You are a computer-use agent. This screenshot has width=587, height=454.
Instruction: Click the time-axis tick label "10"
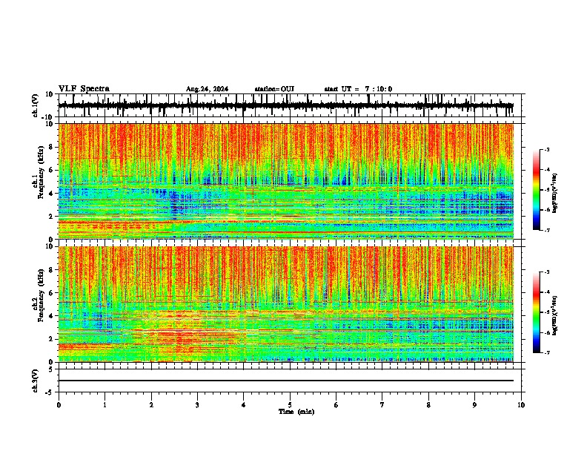point(521,405)
